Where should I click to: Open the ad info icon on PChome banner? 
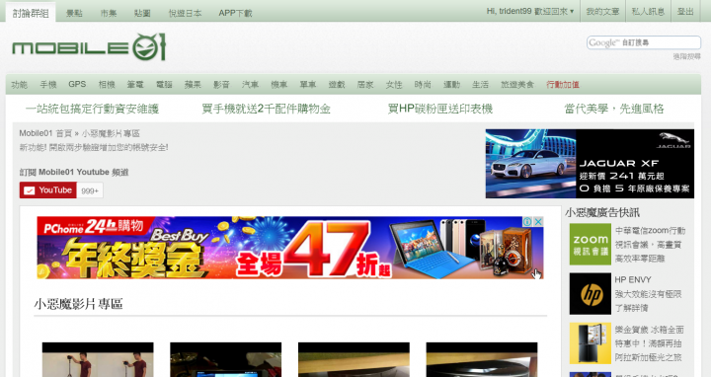point(527,222)
